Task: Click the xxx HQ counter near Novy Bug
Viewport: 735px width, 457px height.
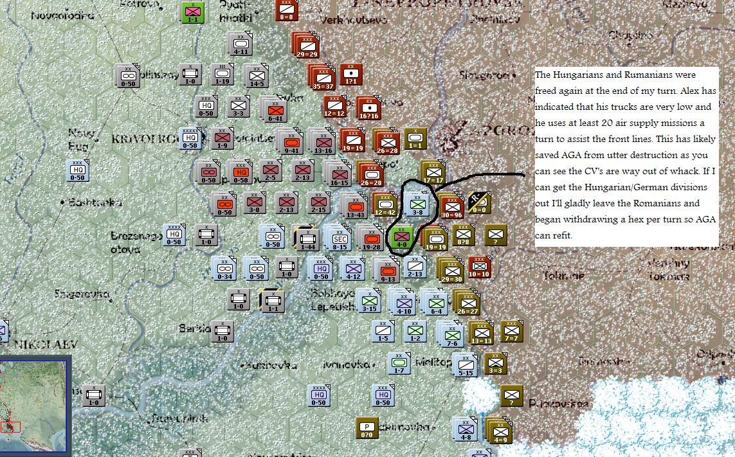Action: pyautogui.click(x=77, y=171)
